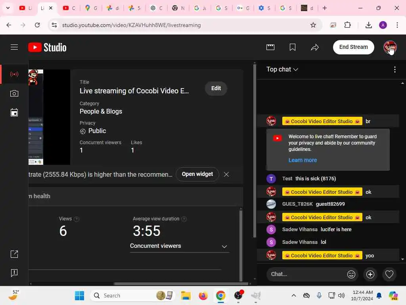Open the channel account avatar menu

coord(390,47)
